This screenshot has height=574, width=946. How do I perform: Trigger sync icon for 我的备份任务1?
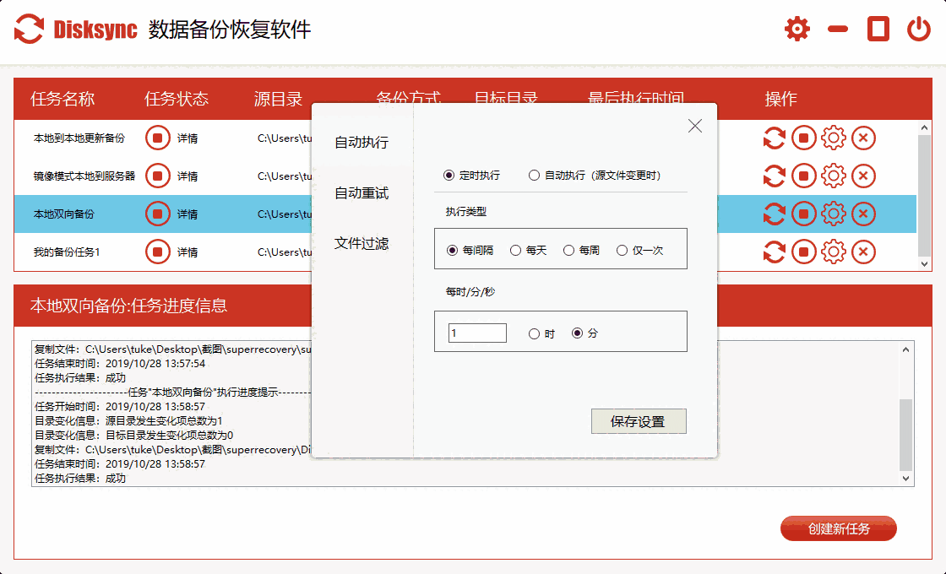(x=774, y=252)
